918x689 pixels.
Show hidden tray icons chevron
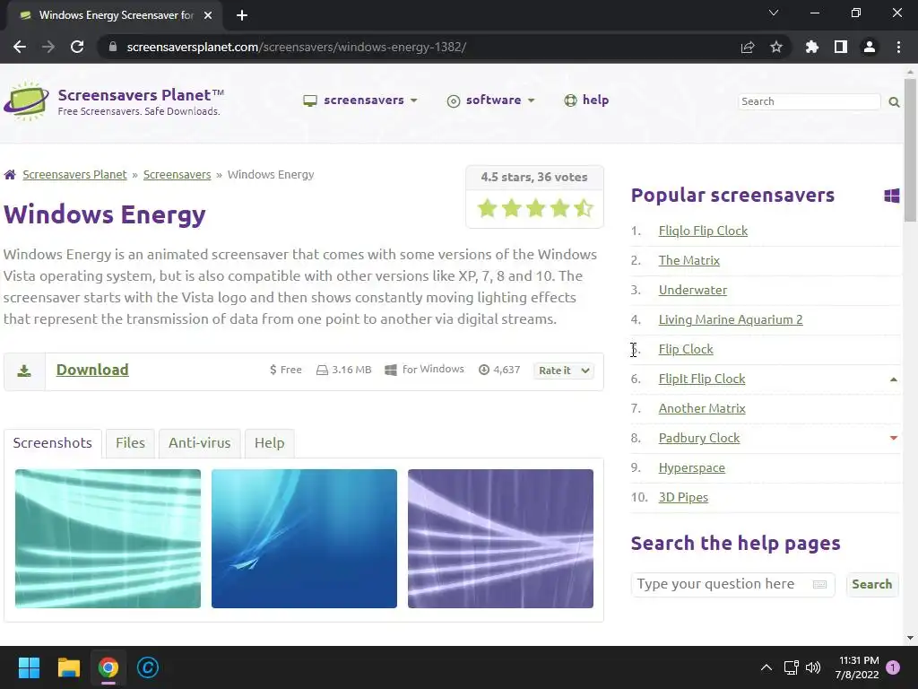pyautogui.click(x=766, y=667)
